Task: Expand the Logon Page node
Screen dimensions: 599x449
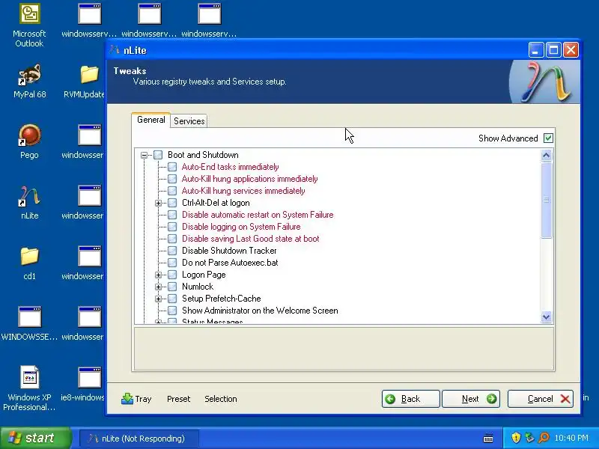Action: 158,275
